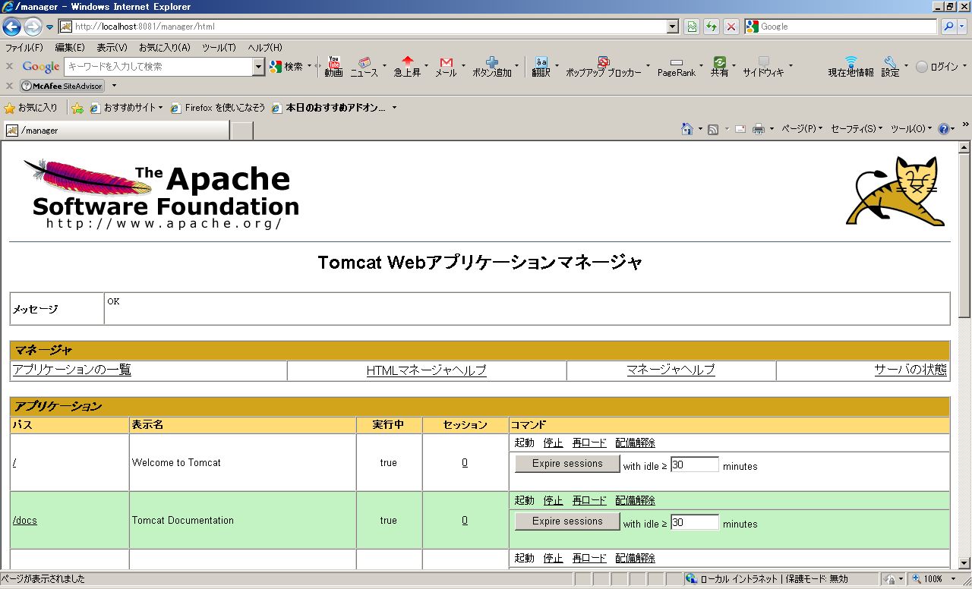Click the read mail envelope icon in command bar
972x589 pixels.
tap(740, 129)
